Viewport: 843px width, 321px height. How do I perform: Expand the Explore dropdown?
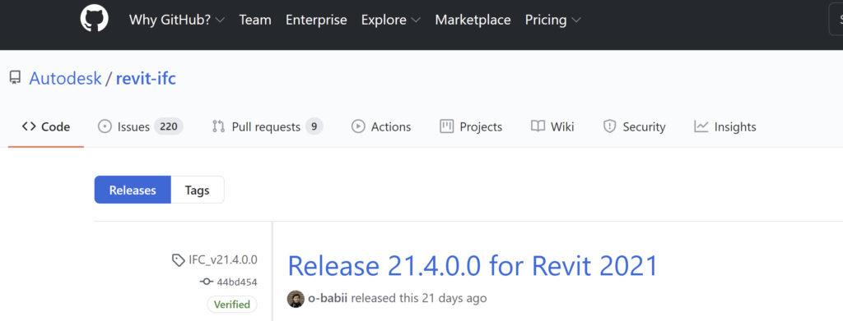(x=391, y=20)
